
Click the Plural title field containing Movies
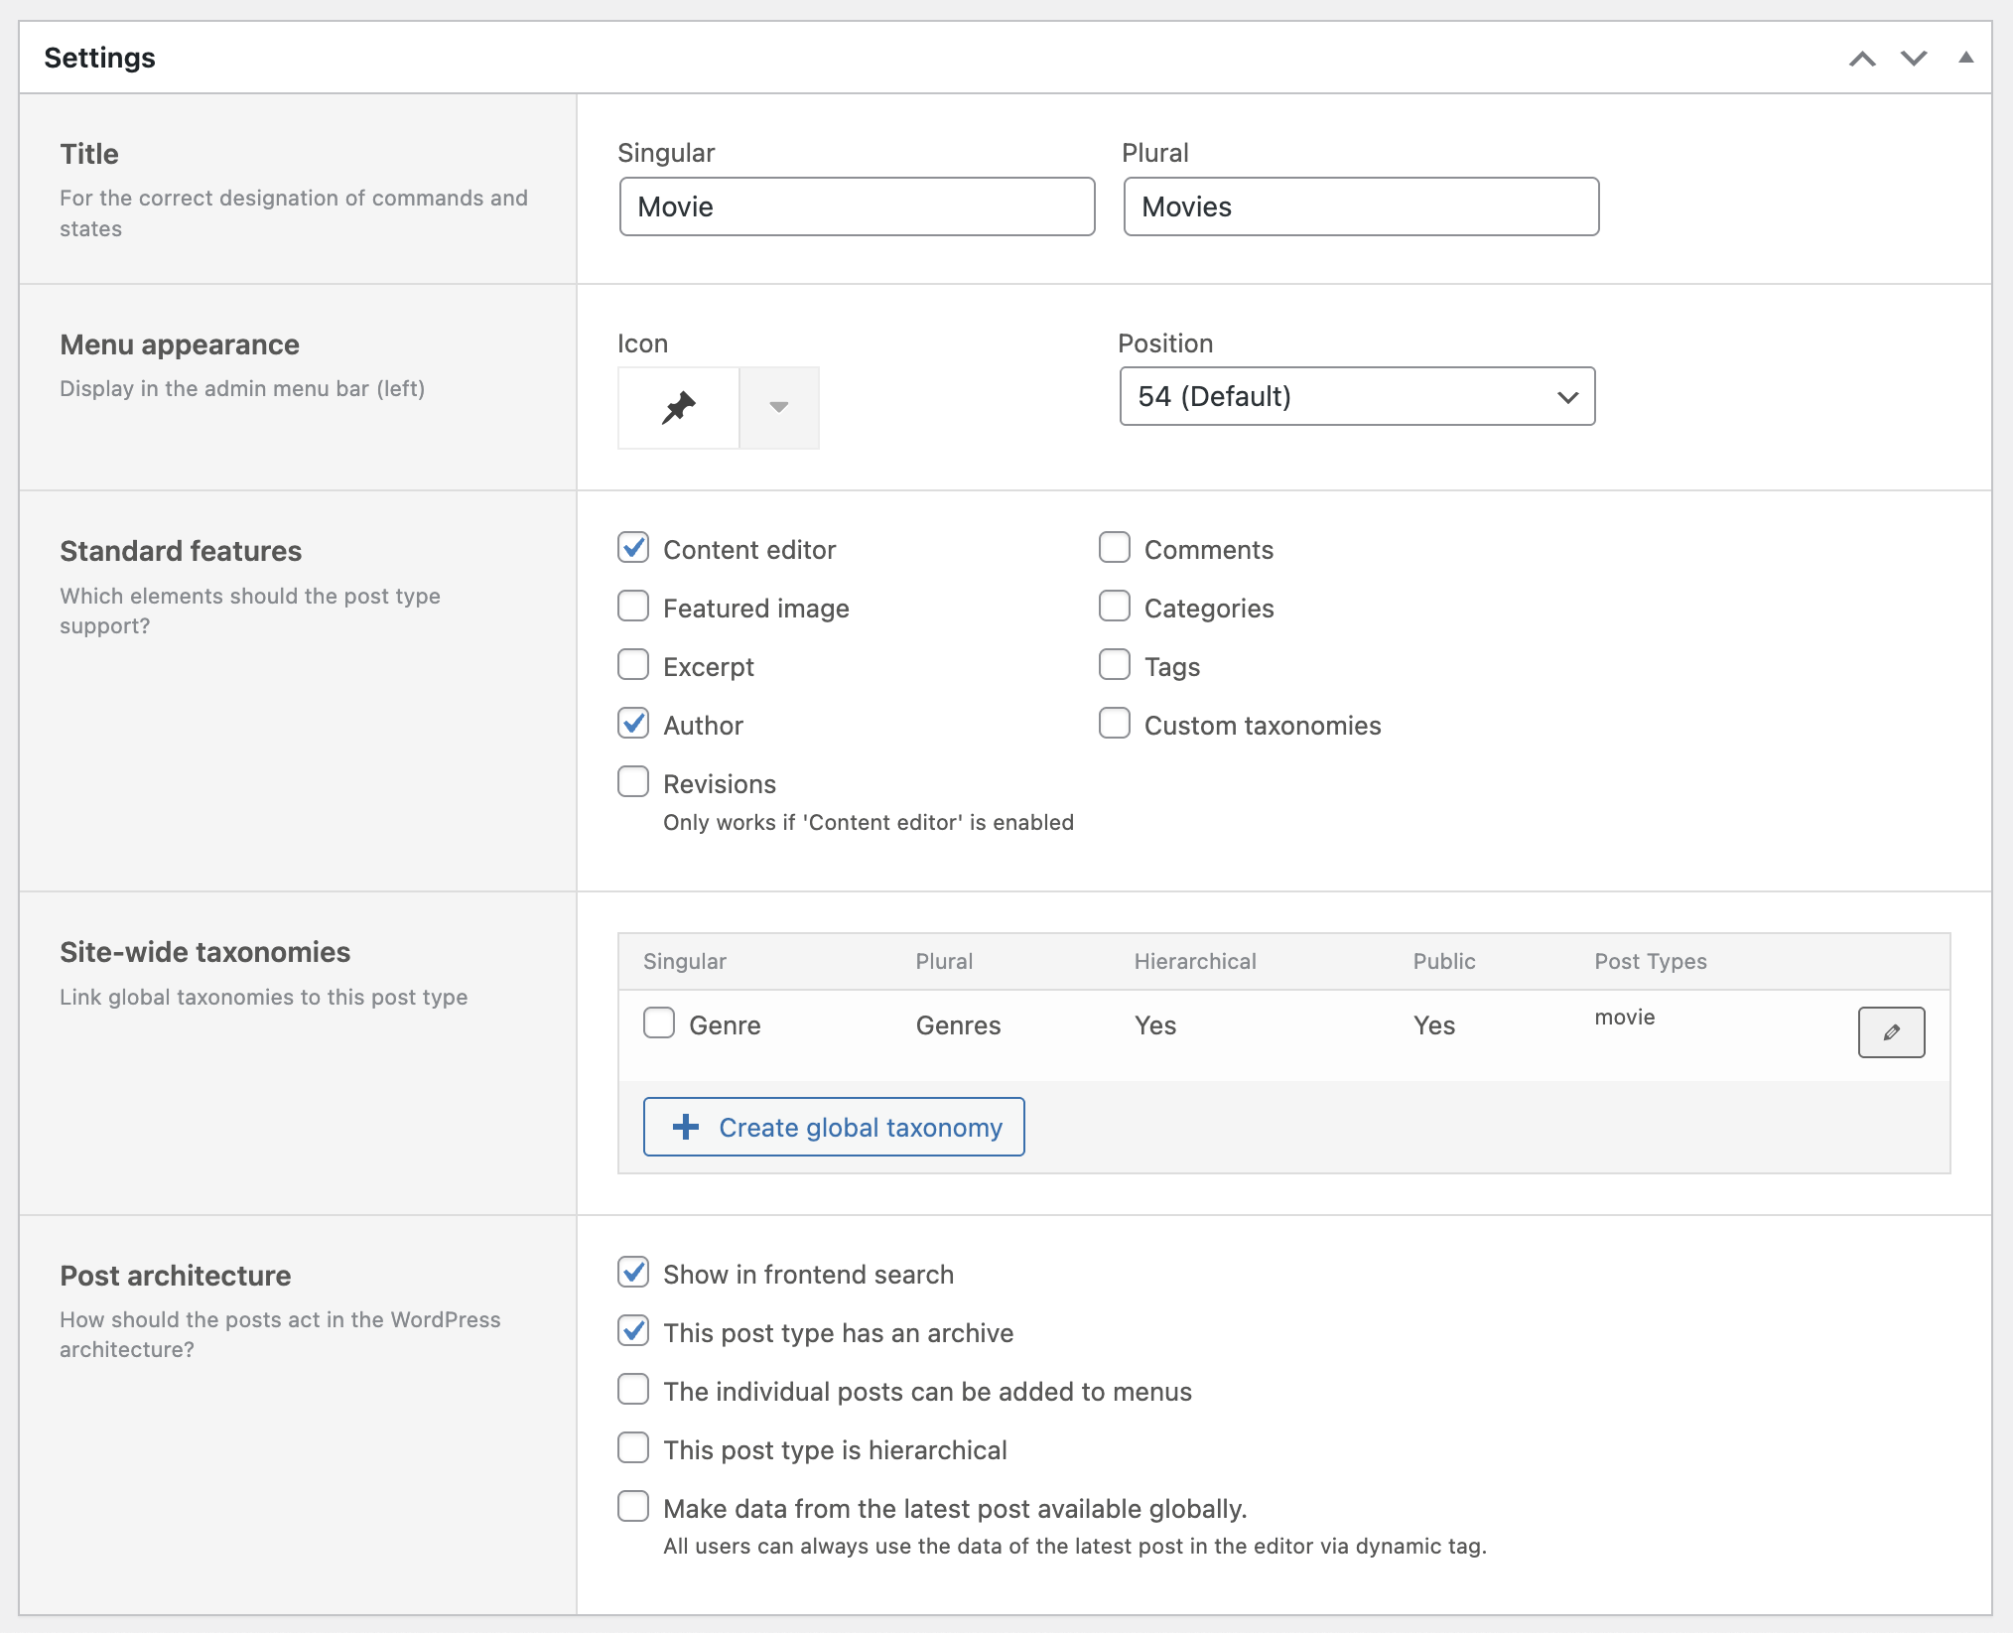(1360, 206)
